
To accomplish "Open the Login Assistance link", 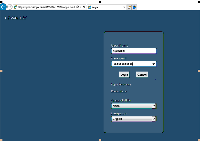I will click(121, 84).
